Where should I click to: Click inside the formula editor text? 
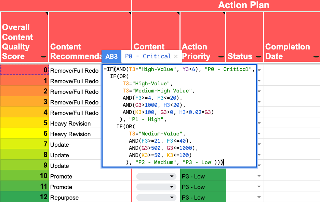[x=179, y=116]
